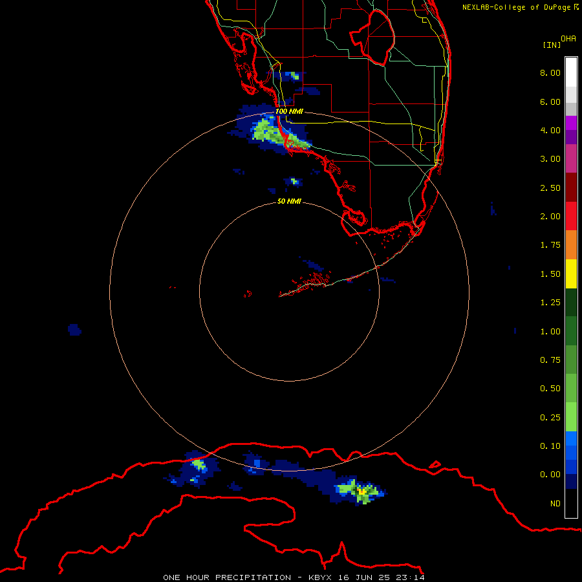The width and height of the screenshot is (582, 582).
Task: Select the 8.00 legend value
Action: [550, 72]
